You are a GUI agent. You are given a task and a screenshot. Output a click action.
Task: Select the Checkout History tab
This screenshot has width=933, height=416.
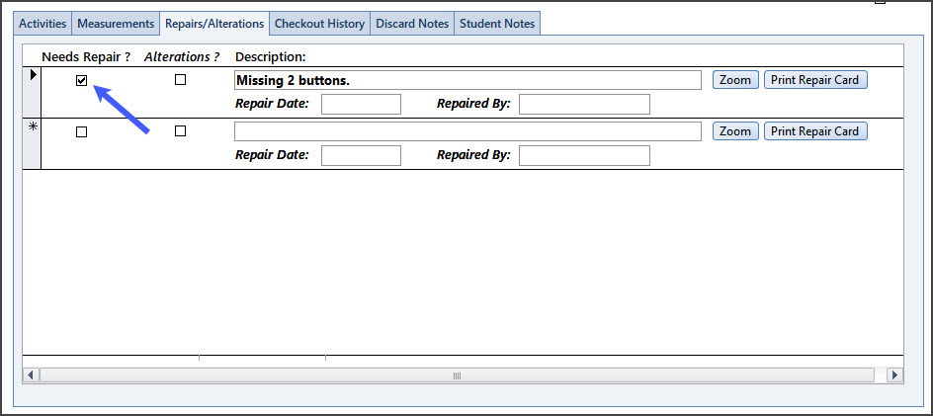coord(319,24)
